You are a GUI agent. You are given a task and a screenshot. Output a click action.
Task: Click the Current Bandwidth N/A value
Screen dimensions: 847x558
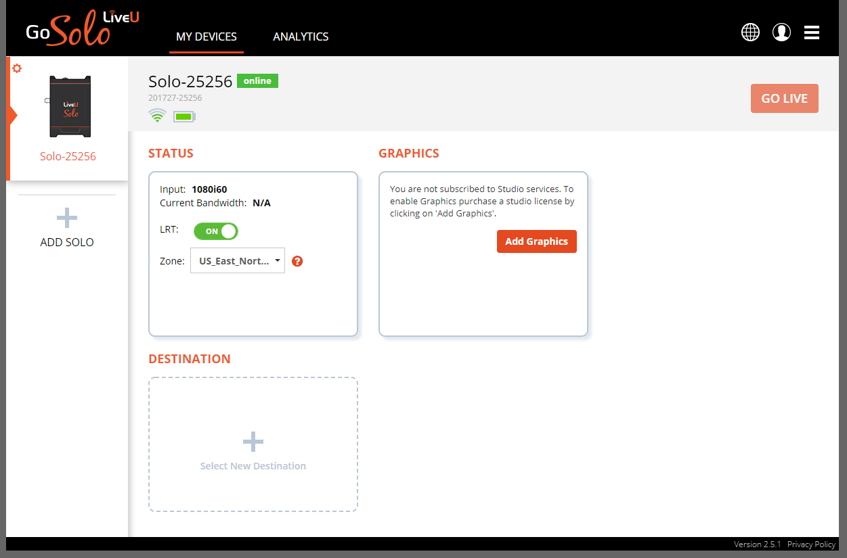coord(261,203)
